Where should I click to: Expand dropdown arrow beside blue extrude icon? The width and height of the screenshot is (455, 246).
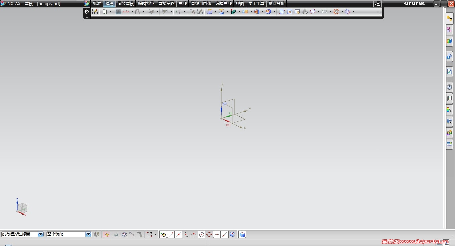[216, 12]
